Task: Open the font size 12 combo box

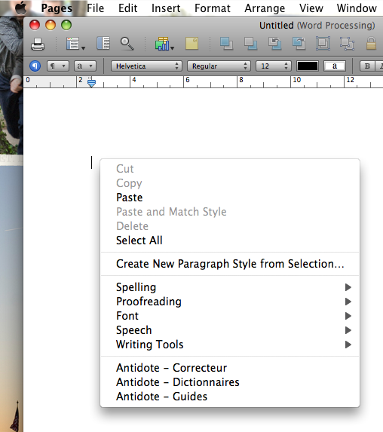Action: tap(274, 66)
